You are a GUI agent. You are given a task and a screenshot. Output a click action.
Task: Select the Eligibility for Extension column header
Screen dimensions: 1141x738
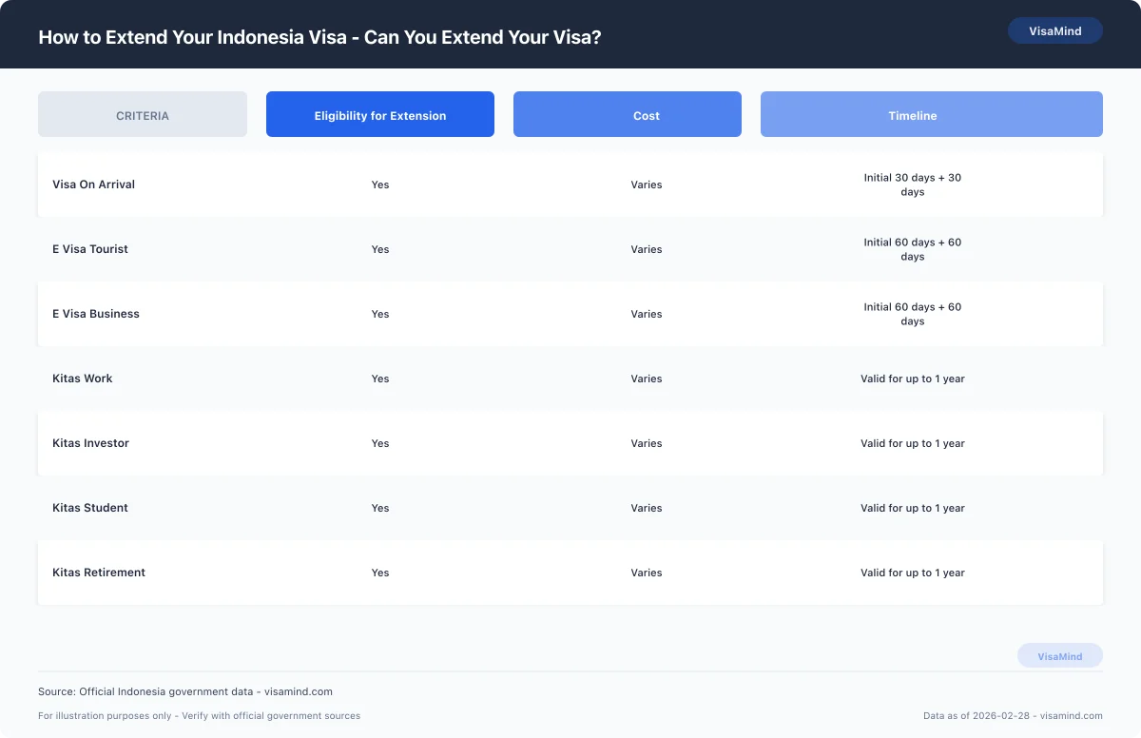(x=380, y=114)
